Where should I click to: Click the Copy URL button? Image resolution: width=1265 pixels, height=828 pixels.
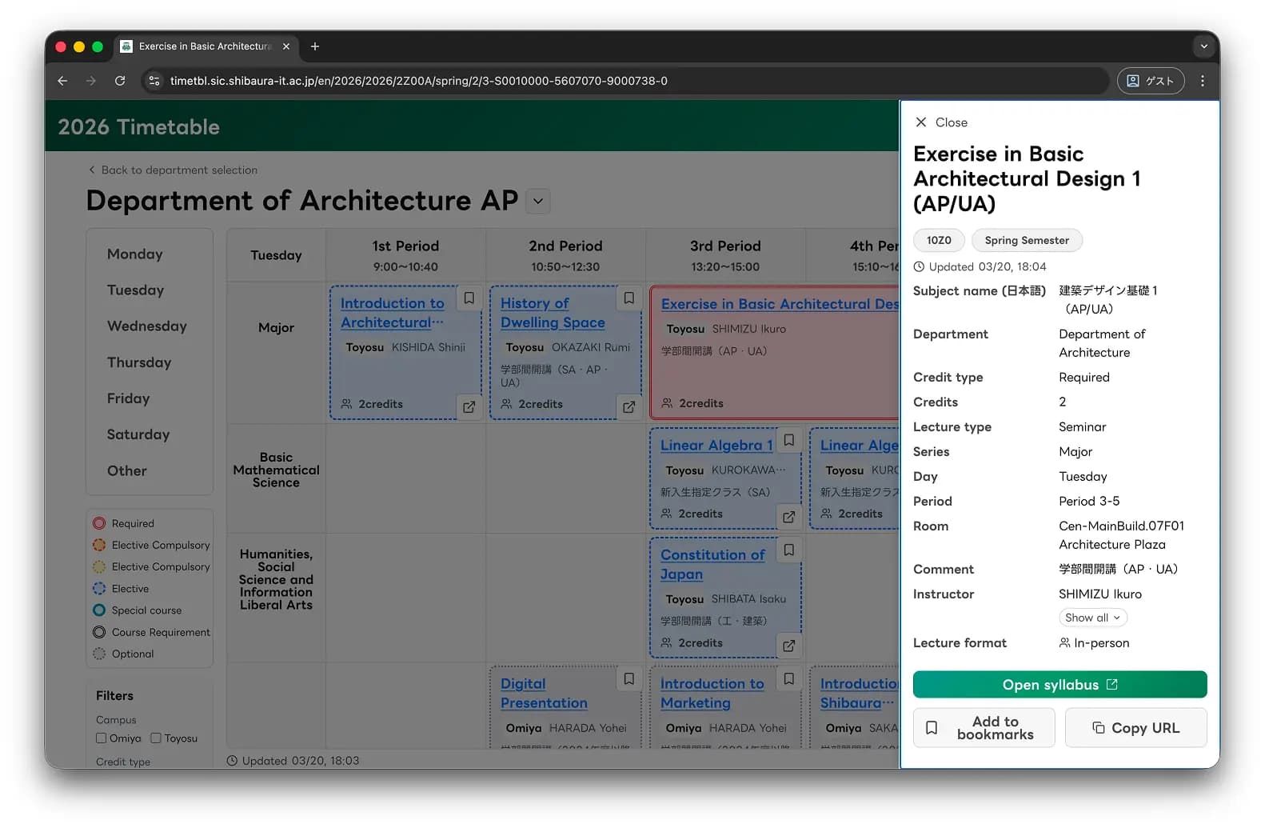1135,728
